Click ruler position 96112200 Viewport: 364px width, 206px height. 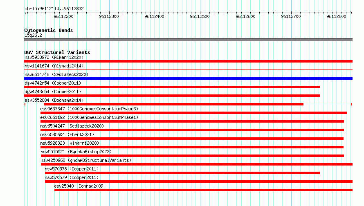click(x=64, y=16)
